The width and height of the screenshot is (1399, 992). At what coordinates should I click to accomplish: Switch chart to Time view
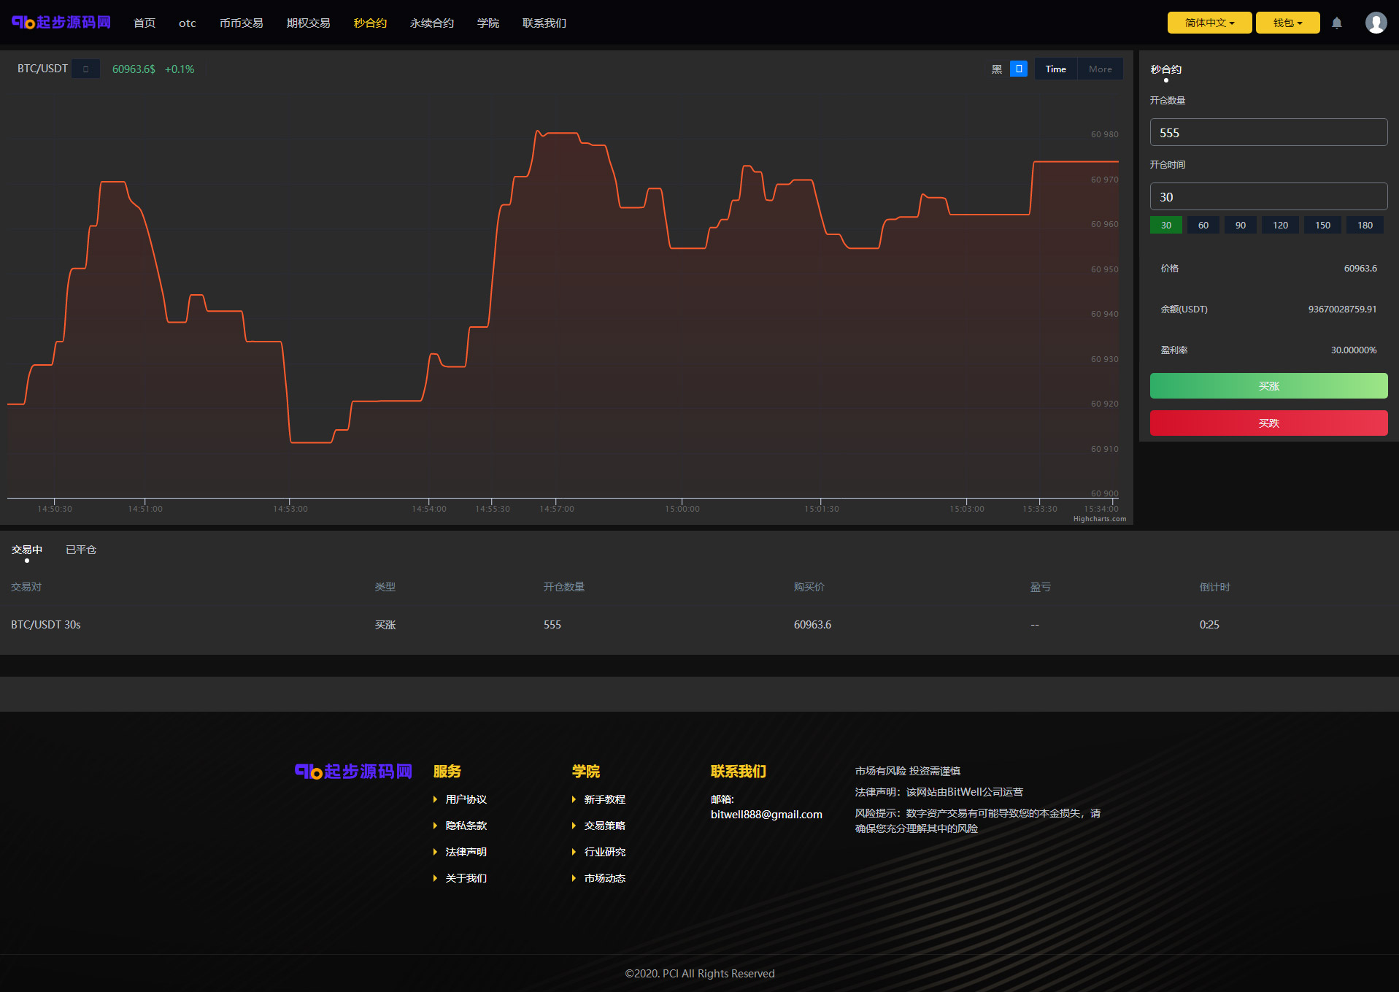tap(1055, 69)
